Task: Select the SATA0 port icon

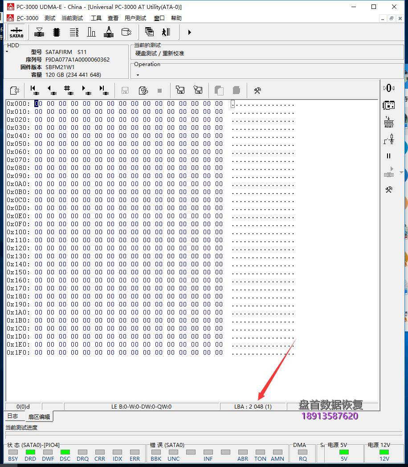Action: tap(16, 32)
